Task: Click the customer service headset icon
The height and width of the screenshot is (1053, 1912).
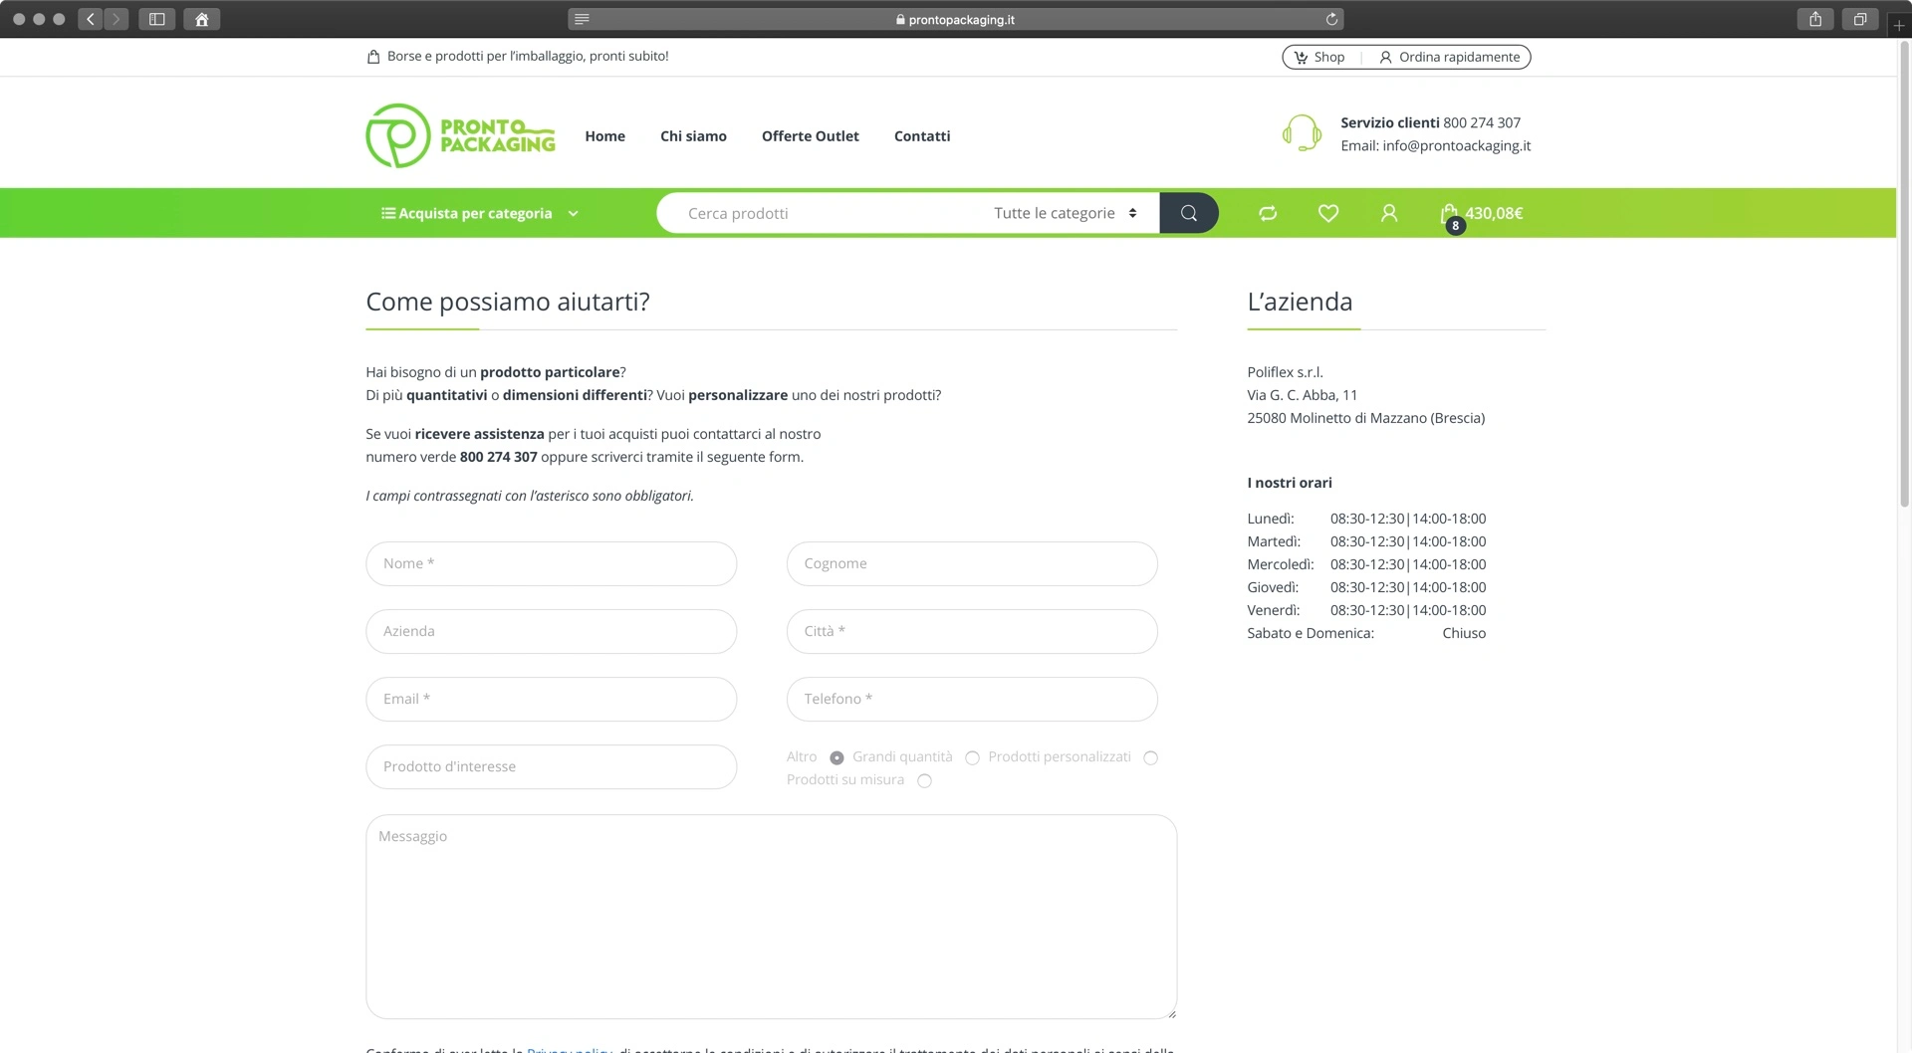Action: click(x=1302, y=133)
